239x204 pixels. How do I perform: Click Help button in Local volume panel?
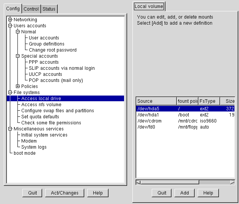click(208, 193)
